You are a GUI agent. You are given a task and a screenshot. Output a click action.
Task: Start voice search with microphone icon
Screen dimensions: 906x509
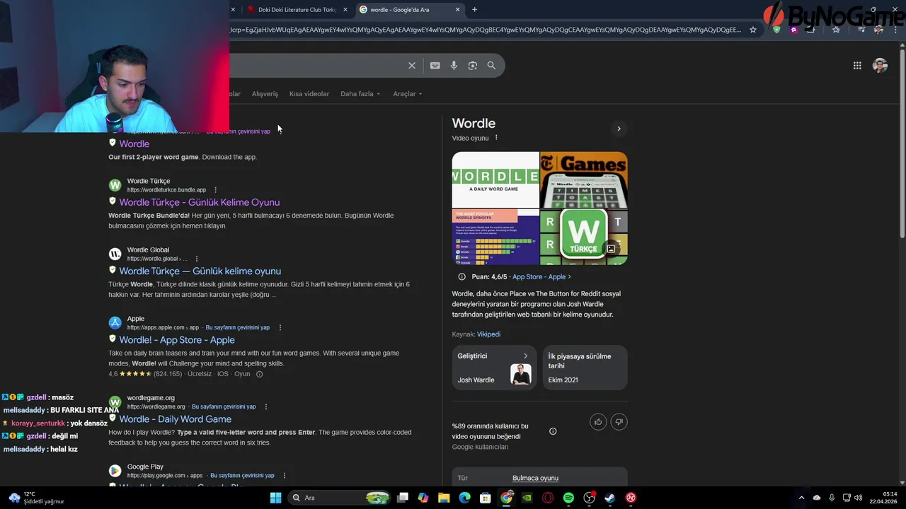[454, 65]
